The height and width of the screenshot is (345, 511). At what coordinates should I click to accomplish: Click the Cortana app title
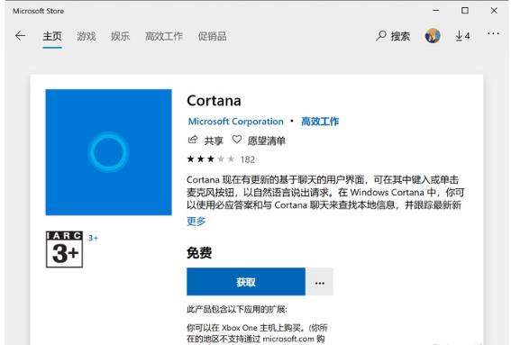(214, 101)
